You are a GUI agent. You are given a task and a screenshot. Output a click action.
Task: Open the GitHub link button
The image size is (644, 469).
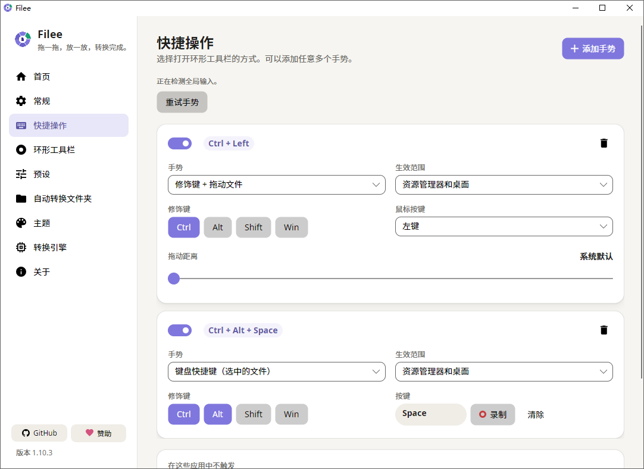pyautogui.click(x=39, y=433)
